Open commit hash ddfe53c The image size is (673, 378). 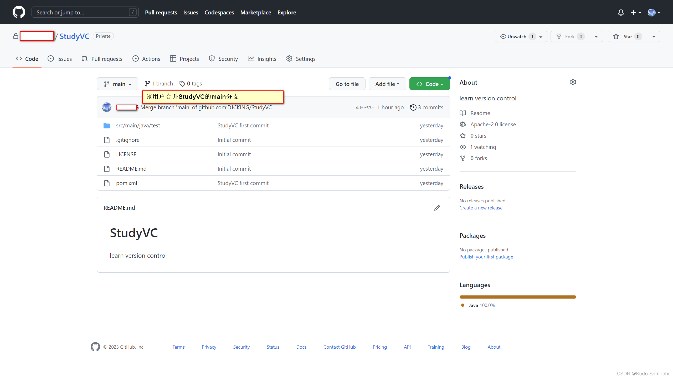(364, 107)
